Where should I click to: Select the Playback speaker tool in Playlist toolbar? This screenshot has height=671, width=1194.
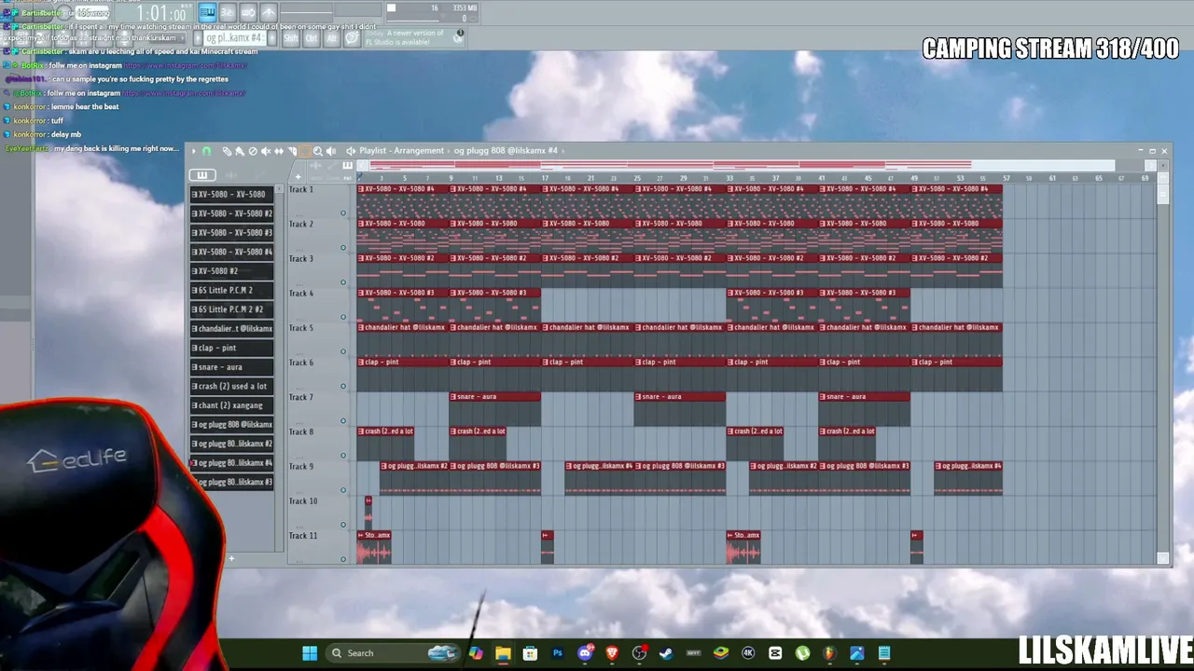[331, 151]
